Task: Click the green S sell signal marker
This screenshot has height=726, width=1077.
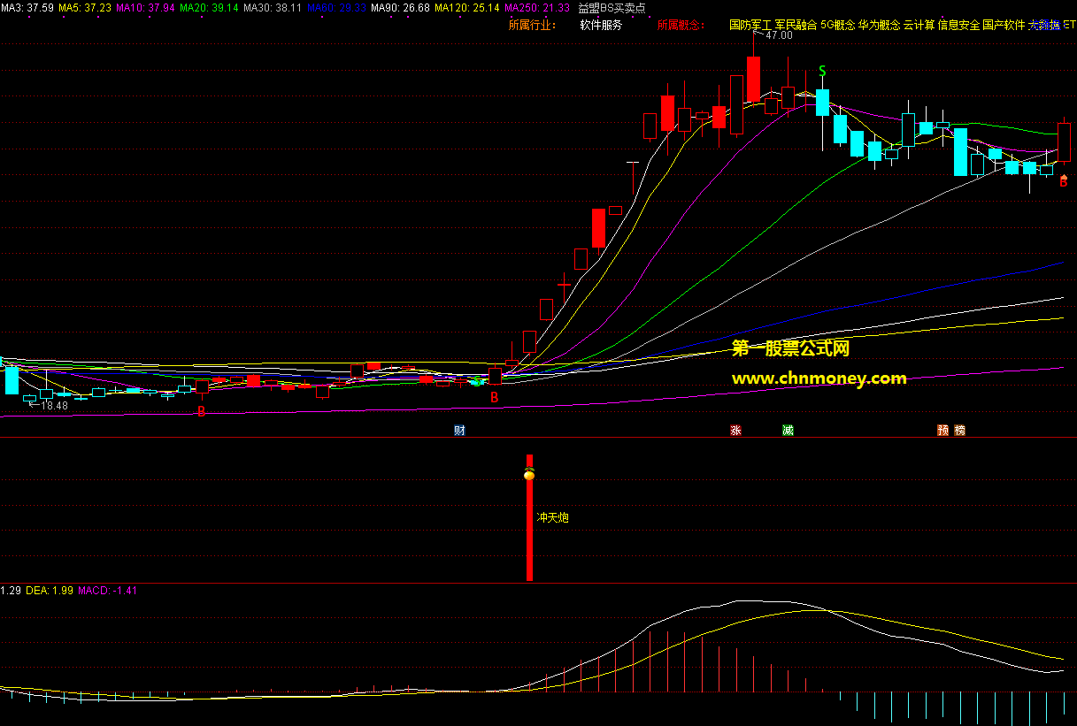Action: coord(822,71)
